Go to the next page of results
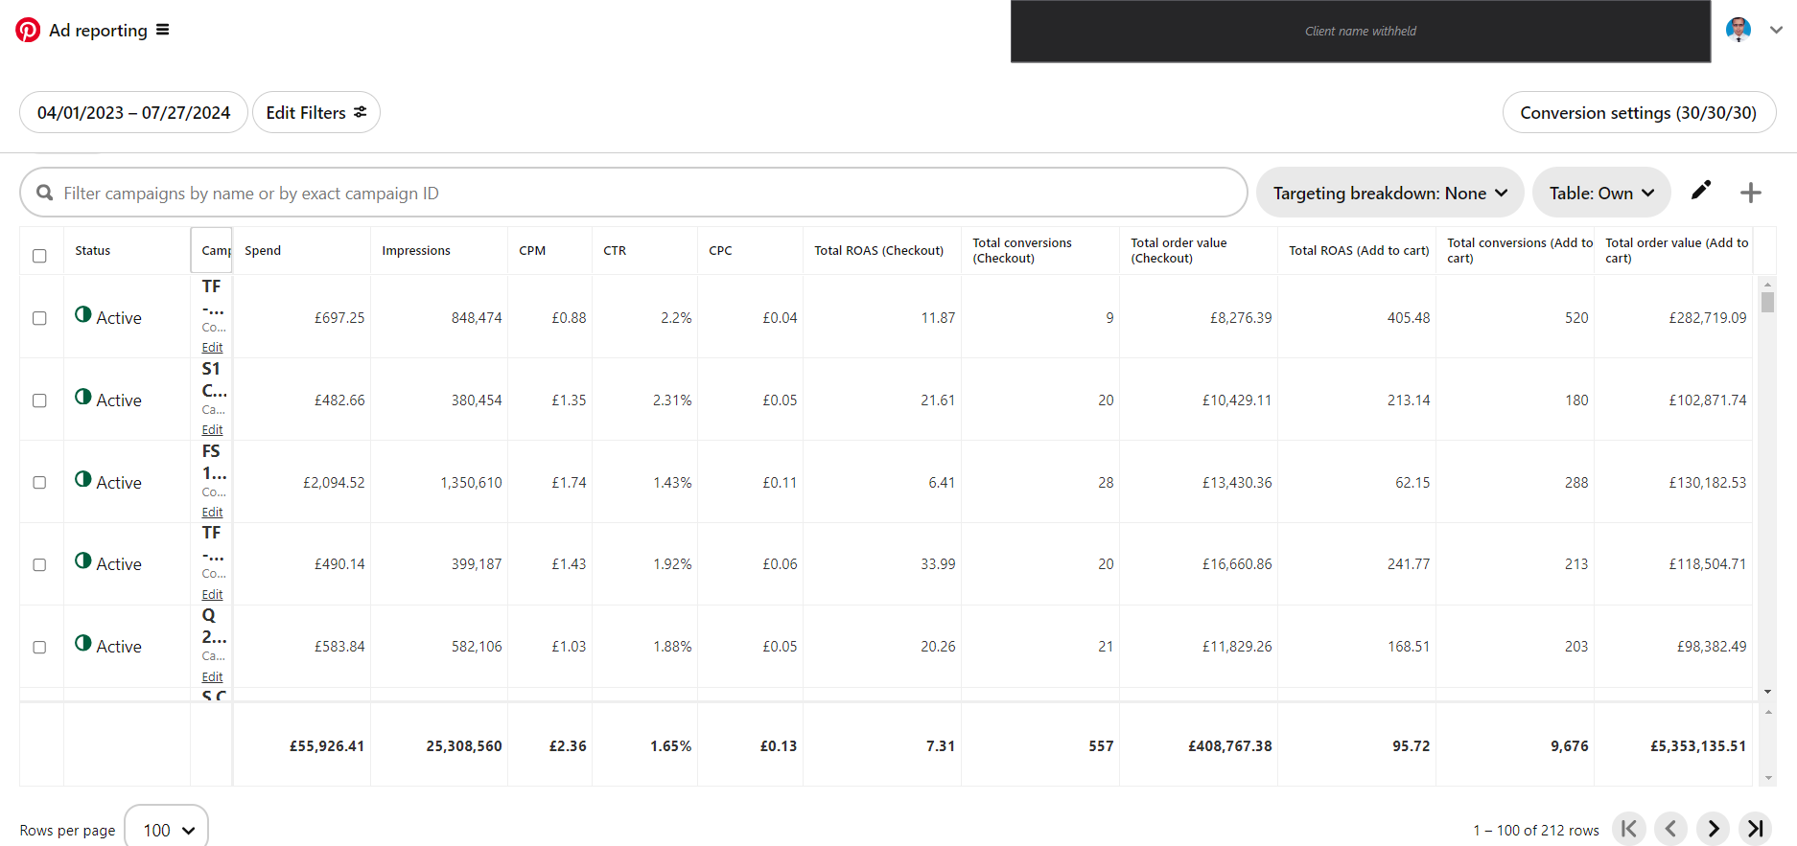1797x846 pixels. [x=1713, y=829]
